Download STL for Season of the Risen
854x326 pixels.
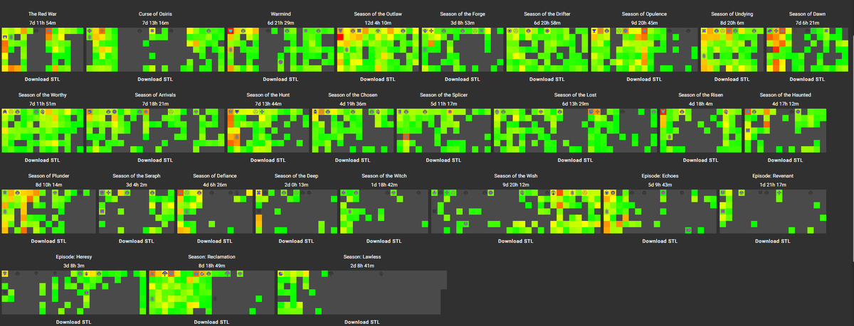coord(700,160)
